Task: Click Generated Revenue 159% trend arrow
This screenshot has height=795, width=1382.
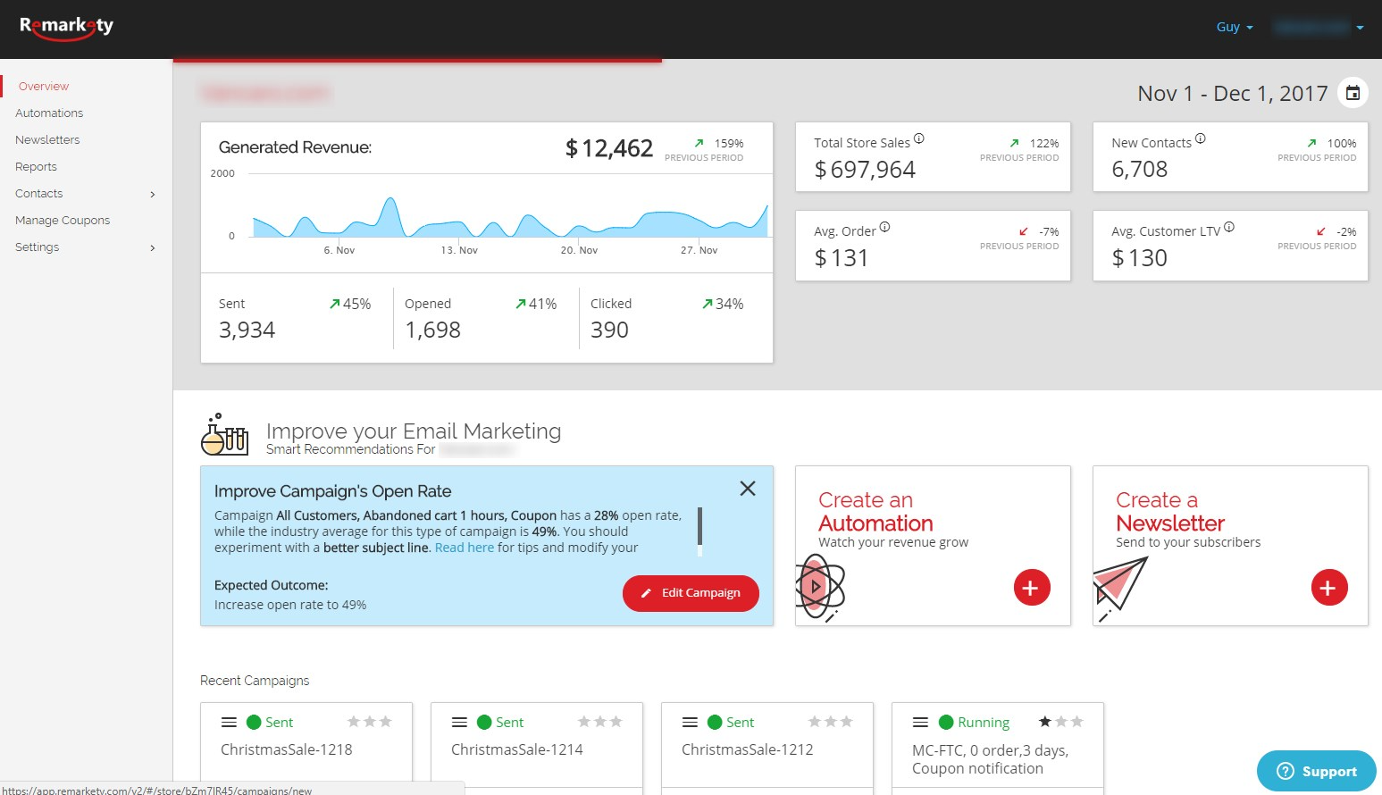Action: click(699, 143)
